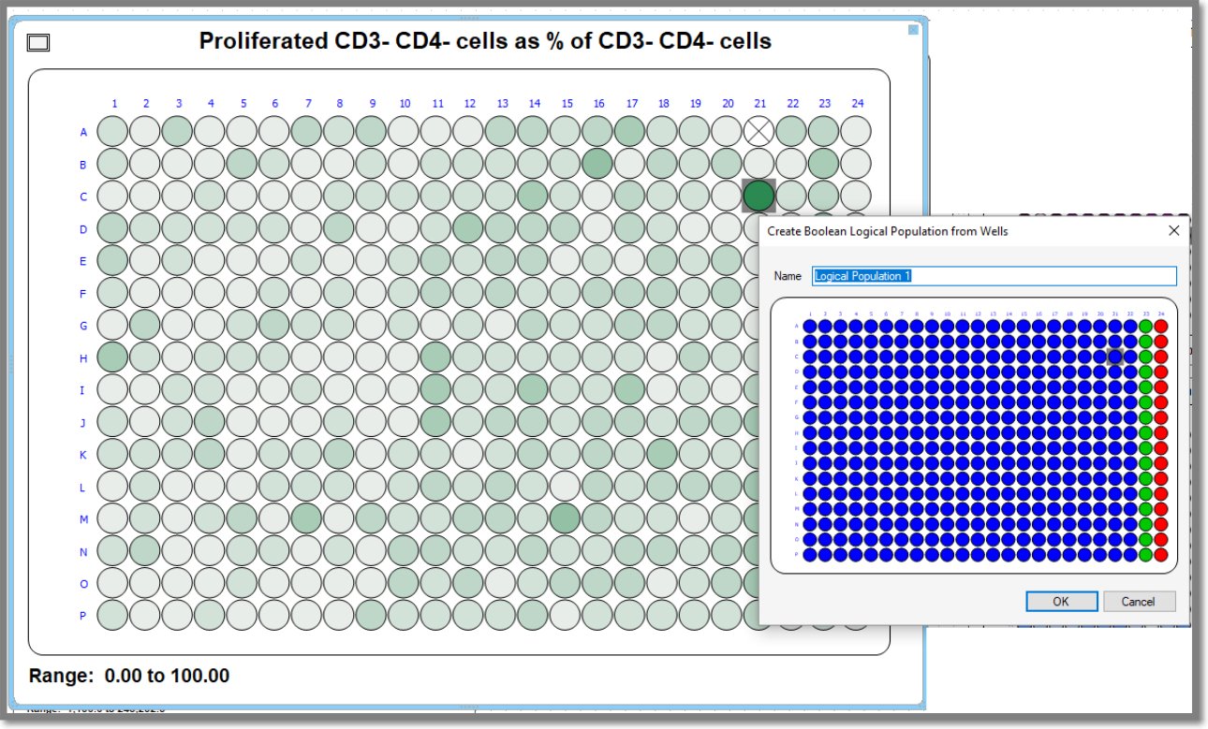Click blue well A1 in dialog mini plate
Viewport: 1208px width, 729px height.
pos(810,326)
